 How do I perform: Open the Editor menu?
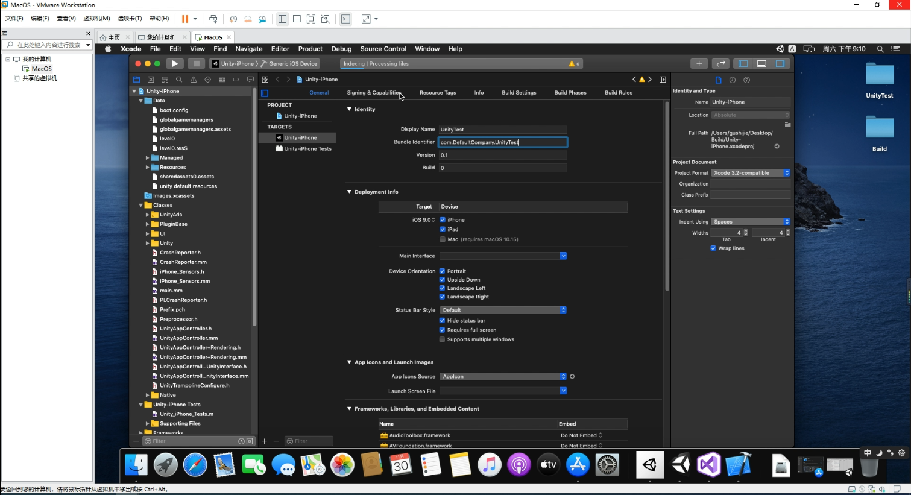280,49
